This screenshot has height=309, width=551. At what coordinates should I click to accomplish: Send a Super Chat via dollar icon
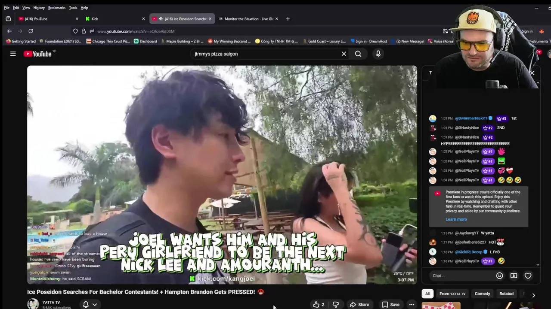pyautogui.click(x=514, y=276)
